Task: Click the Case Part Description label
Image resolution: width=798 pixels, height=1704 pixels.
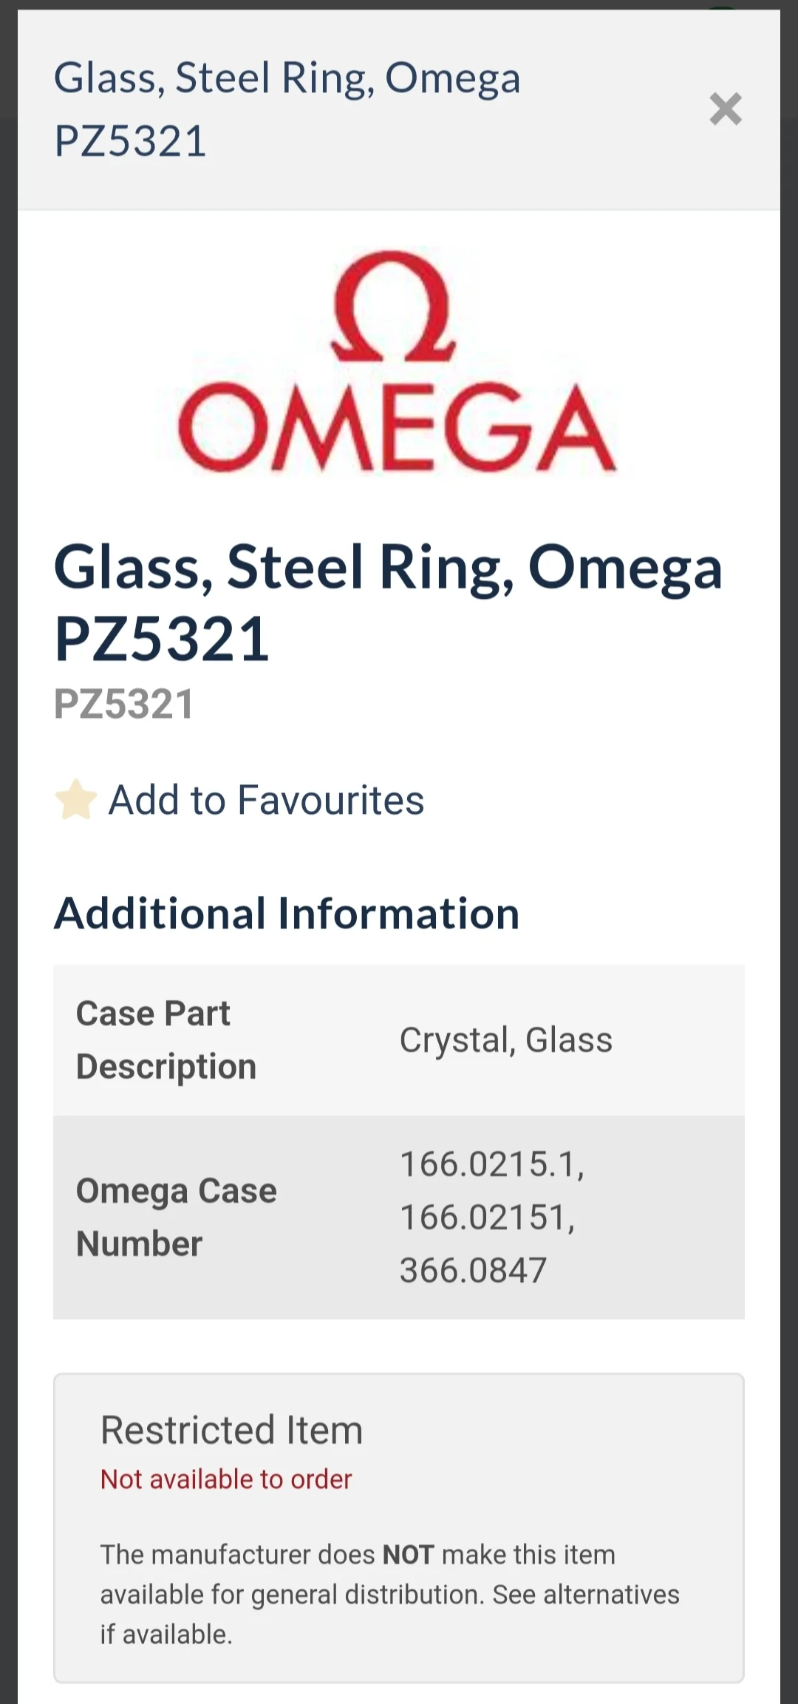Action: point(166,1039)
